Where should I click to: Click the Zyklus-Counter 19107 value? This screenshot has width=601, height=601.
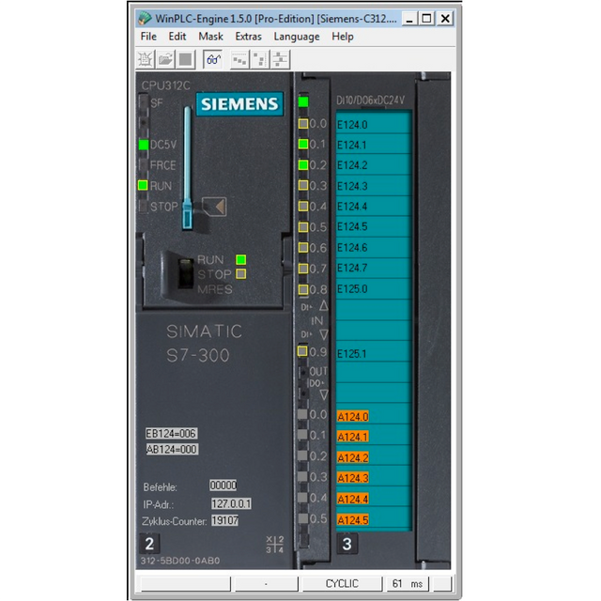(225, 520)
